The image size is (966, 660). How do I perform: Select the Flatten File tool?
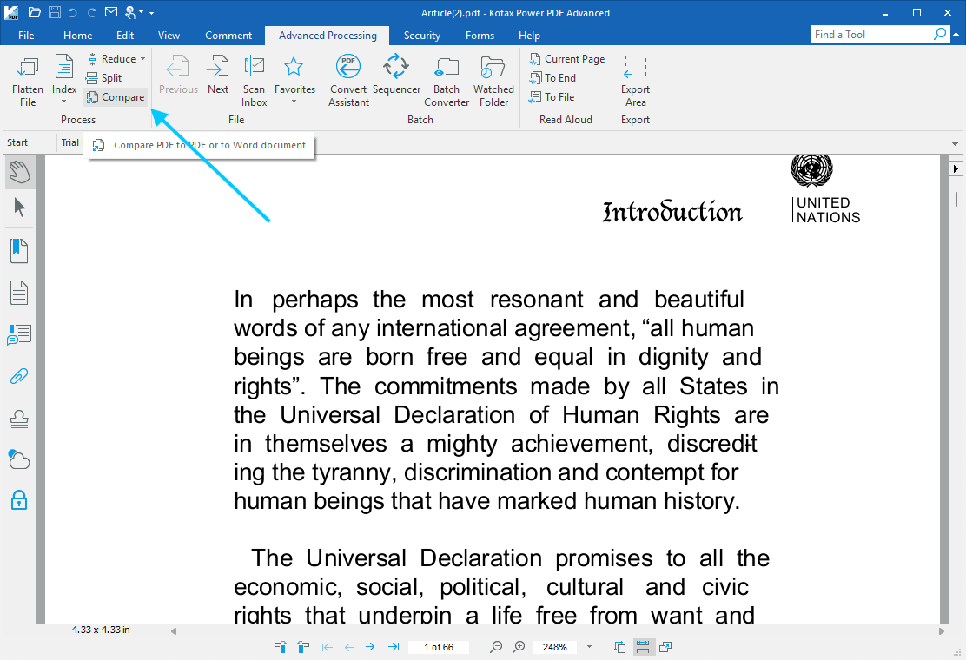[27, 78]
